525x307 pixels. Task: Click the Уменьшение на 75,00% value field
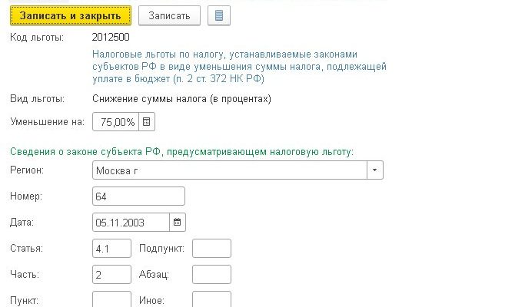[115, 122]
